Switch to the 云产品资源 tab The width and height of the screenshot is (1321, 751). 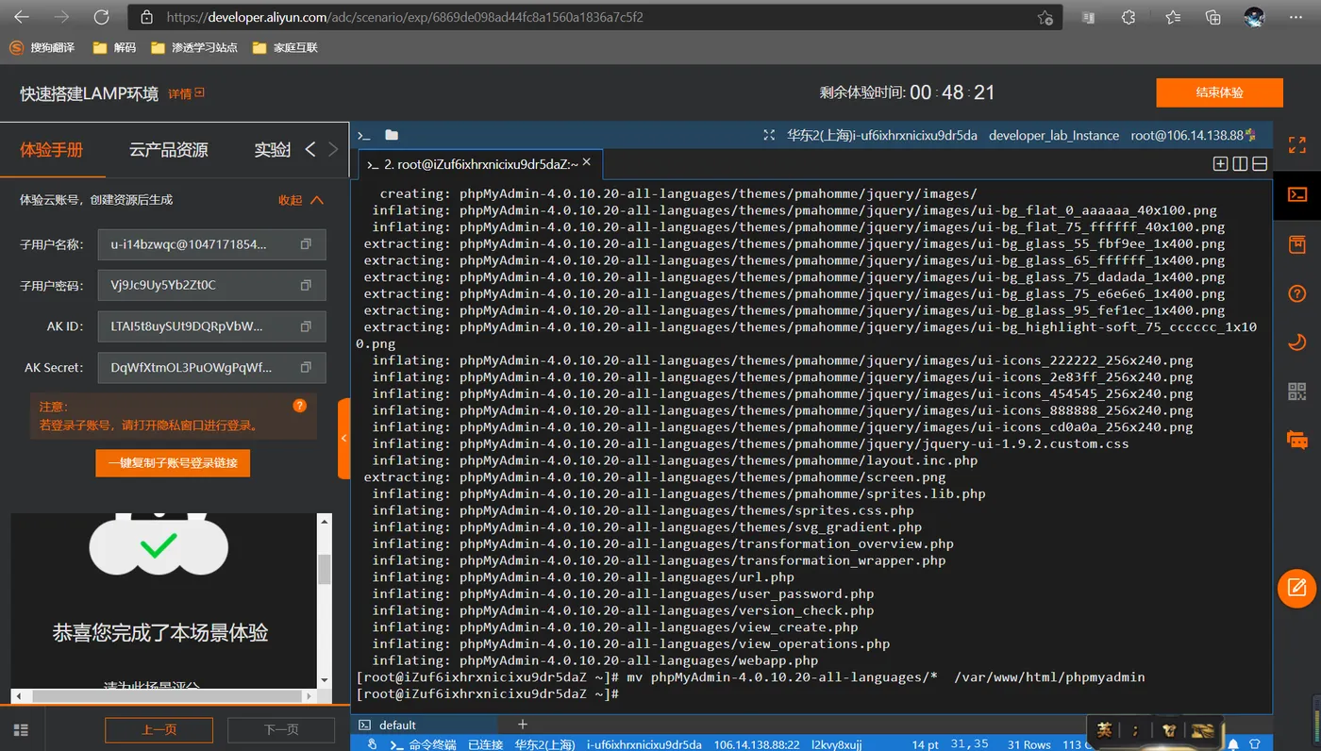tap(169, 149)
